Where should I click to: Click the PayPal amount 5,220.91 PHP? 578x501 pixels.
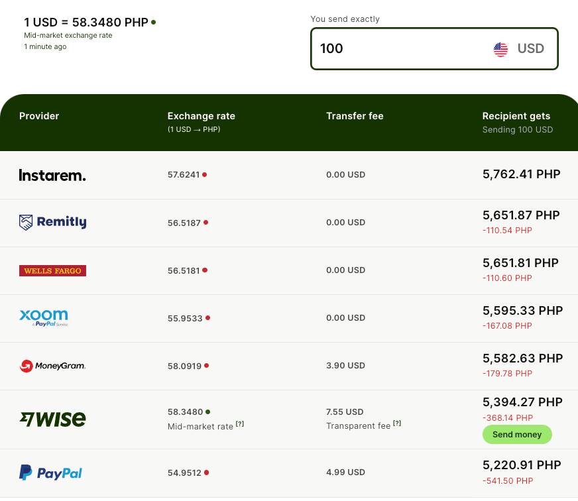coord(522,465)
